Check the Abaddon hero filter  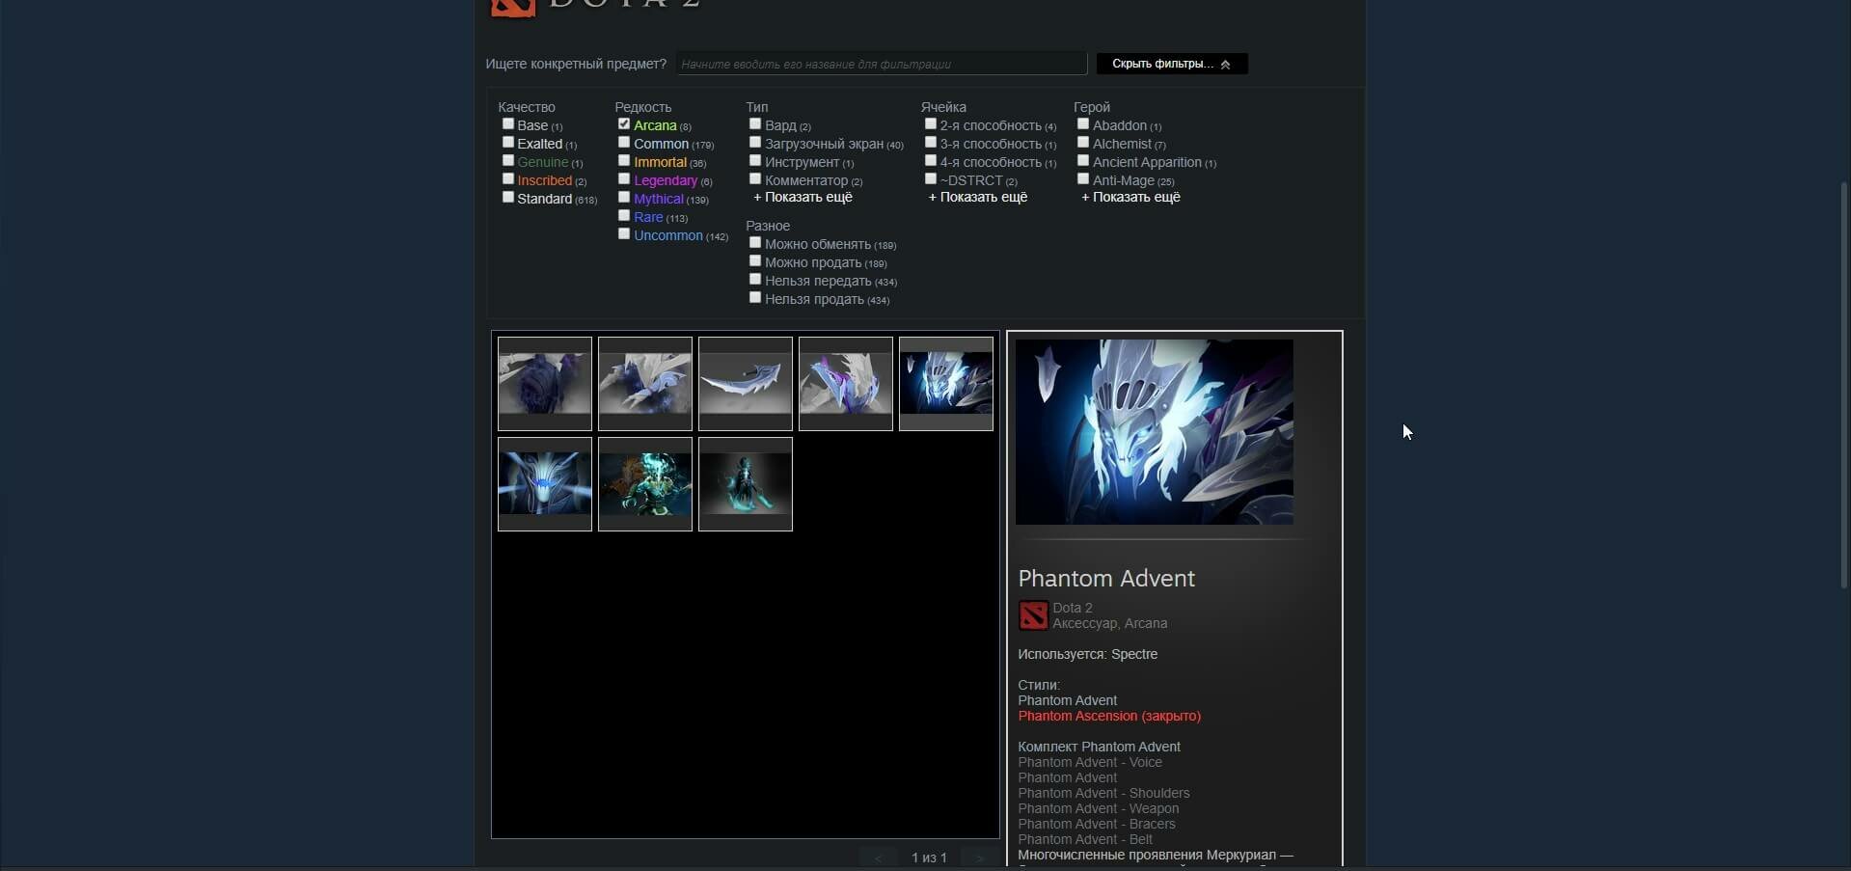pos(1083,124)
